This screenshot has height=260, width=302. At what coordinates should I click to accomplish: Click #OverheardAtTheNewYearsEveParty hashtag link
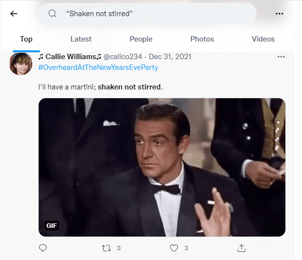click(x=98, y=67)
